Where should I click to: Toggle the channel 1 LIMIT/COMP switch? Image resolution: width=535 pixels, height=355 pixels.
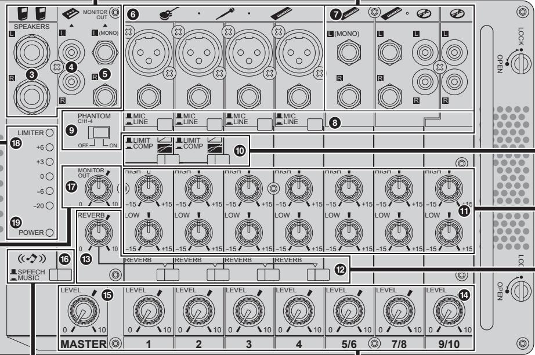(168, 160)
